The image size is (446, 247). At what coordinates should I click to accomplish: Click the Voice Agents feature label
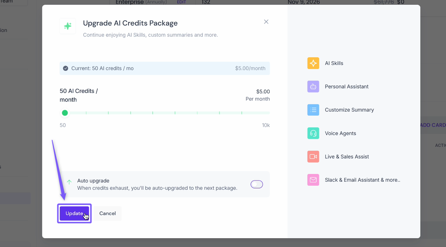point(340,133)
